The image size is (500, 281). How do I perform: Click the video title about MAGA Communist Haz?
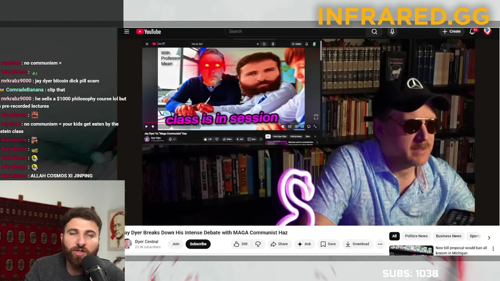pos(206,233)
